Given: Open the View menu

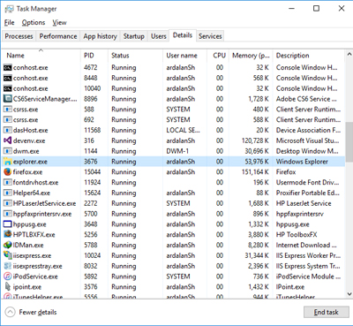Looking at the screenshot, I should [60, 23].
